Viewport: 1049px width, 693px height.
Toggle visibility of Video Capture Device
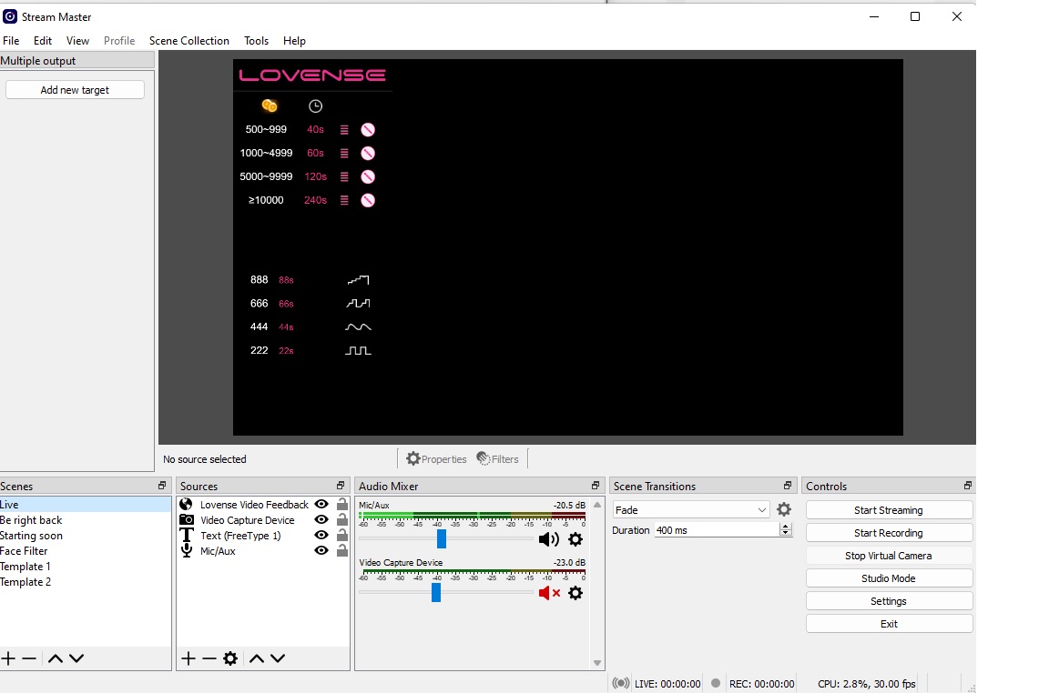pos(321,520)
